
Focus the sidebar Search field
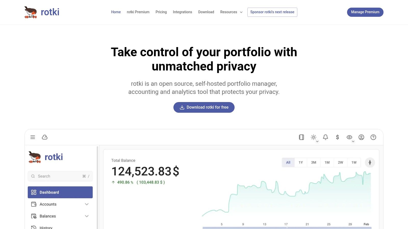coord(59,176)
